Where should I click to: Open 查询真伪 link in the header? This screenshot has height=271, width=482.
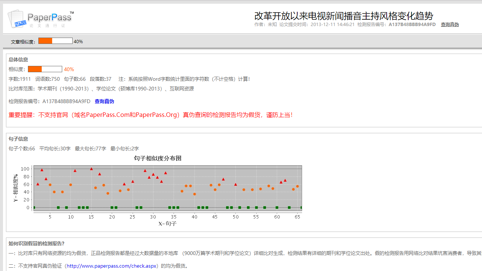point(450,25)
